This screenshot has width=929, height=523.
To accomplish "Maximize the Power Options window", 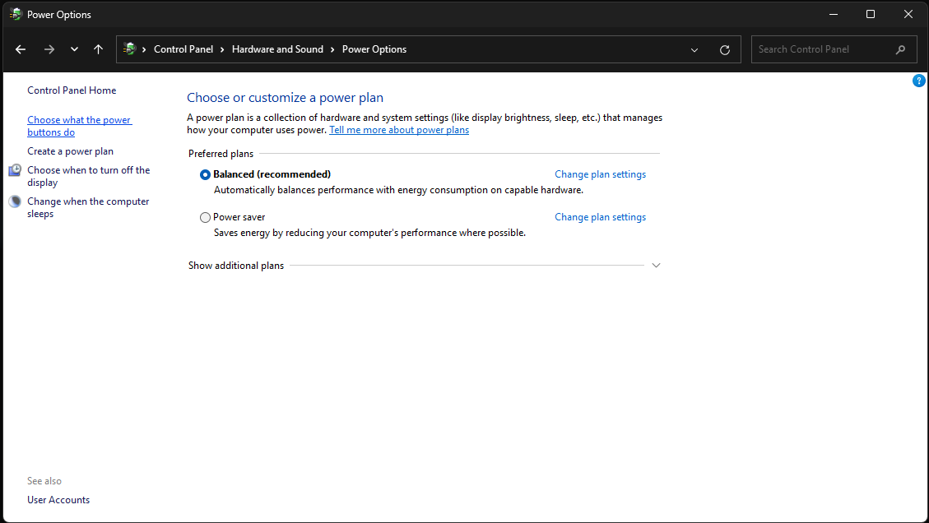I will 871,14.
